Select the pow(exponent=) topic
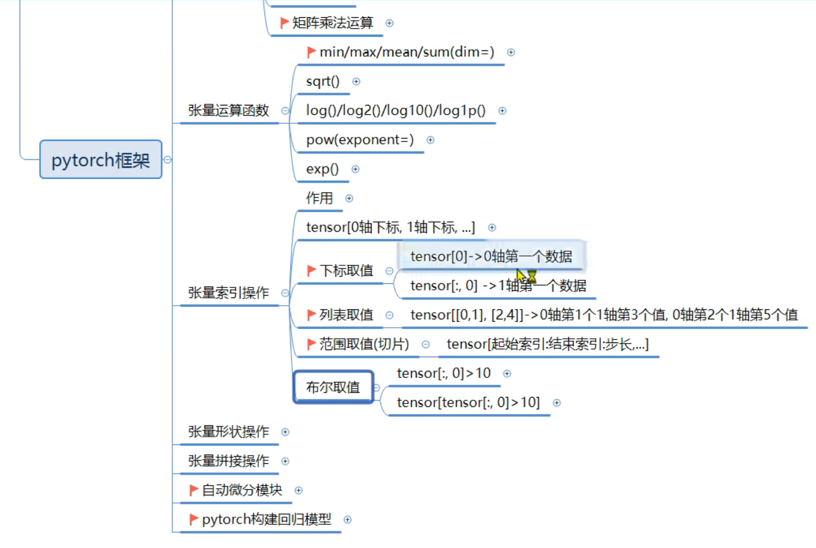The width and height of the screenshot is (816, 548). [360, 140]
